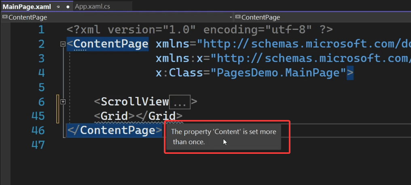The height and width of the screenshot is (185, 411).
Task: Switch to the App.xaml.cs tab
Action: 93,6
